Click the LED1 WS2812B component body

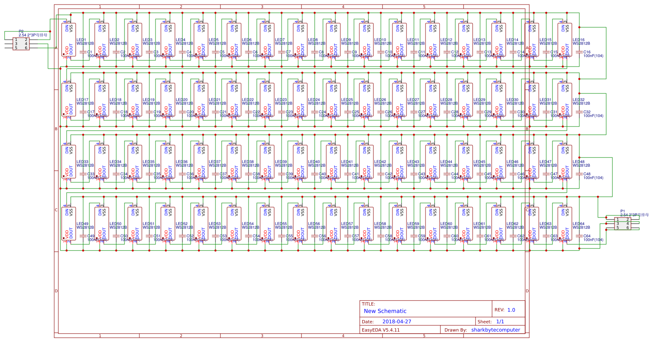click(69, 40)
